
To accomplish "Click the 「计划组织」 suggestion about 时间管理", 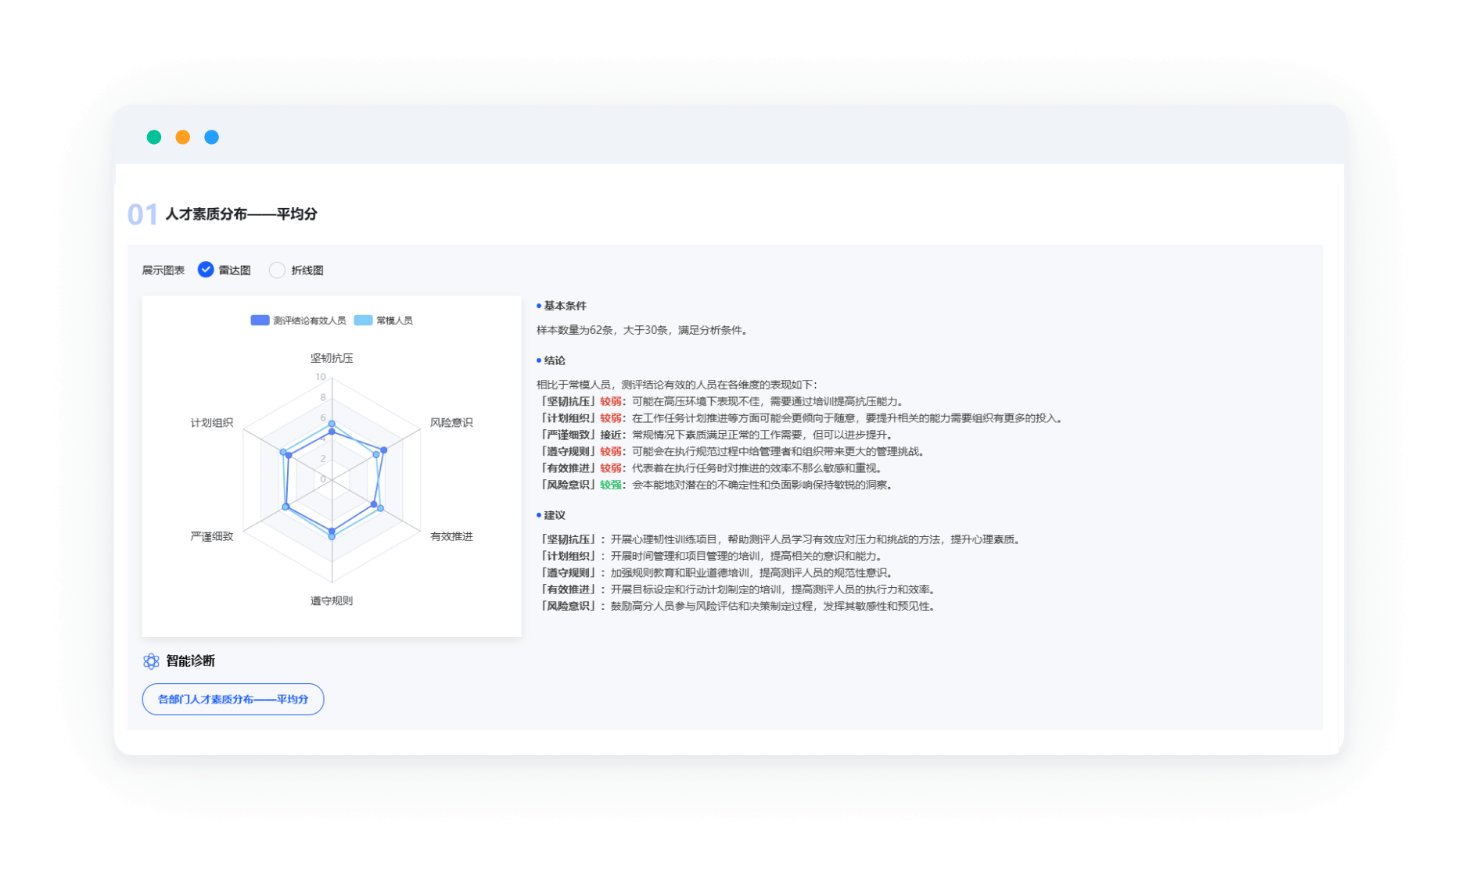I will 713,556.
